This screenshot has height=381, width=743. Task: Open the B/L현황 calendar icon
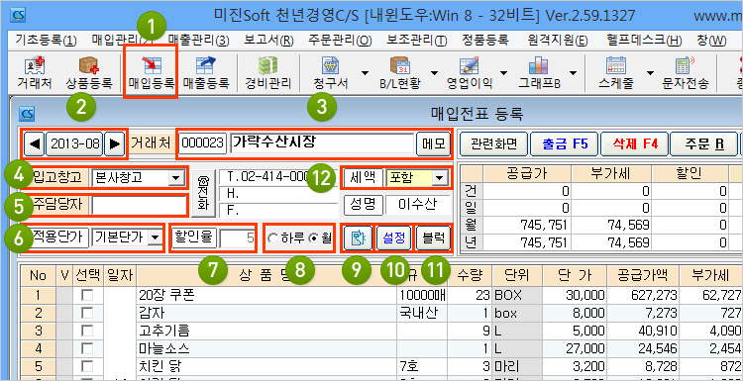click(x=399, y=66)
